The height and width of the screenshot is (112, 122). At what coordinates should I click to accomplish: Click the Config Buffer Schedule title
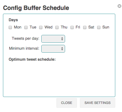[36, 8]
